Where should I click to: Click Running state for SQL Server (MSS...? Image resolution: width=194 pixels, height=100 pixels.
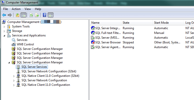(128, 38)
